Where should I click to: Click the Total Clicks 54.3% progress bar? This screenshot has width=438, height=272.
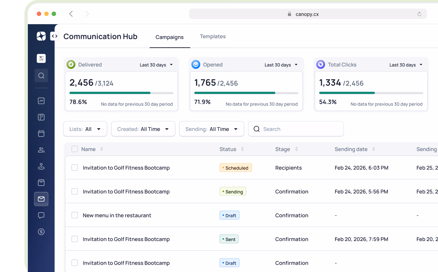(371, 93)
